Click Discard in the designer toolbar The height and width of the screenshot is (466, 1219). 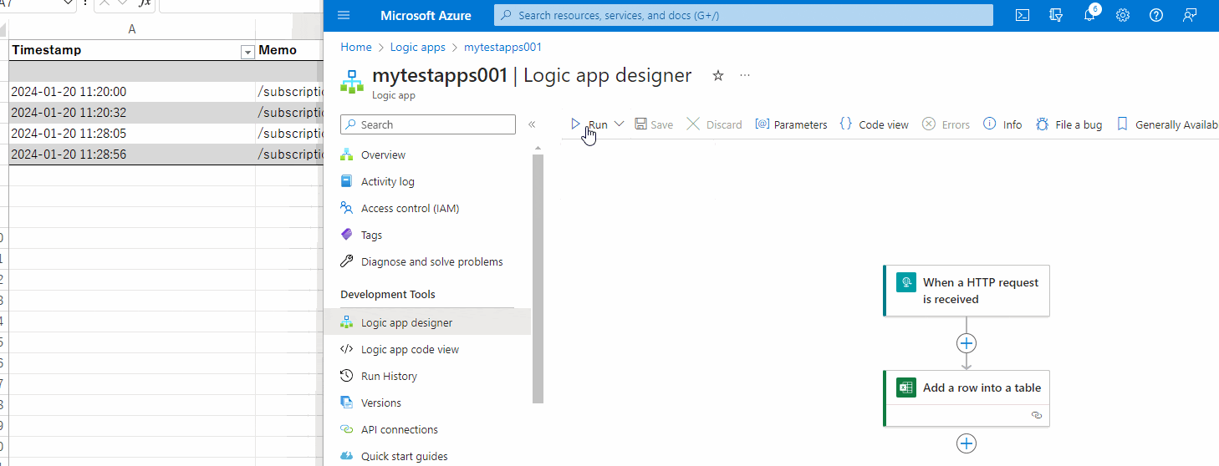point(714,124)
